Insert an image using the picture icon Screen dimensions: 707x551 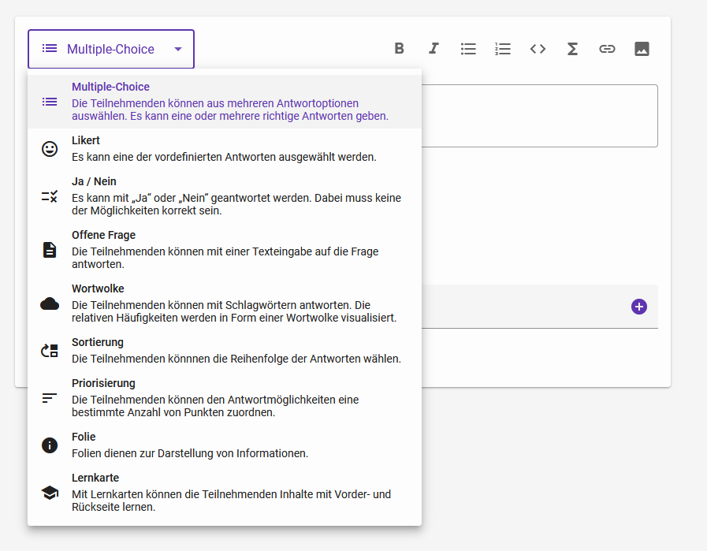[642, 49]
